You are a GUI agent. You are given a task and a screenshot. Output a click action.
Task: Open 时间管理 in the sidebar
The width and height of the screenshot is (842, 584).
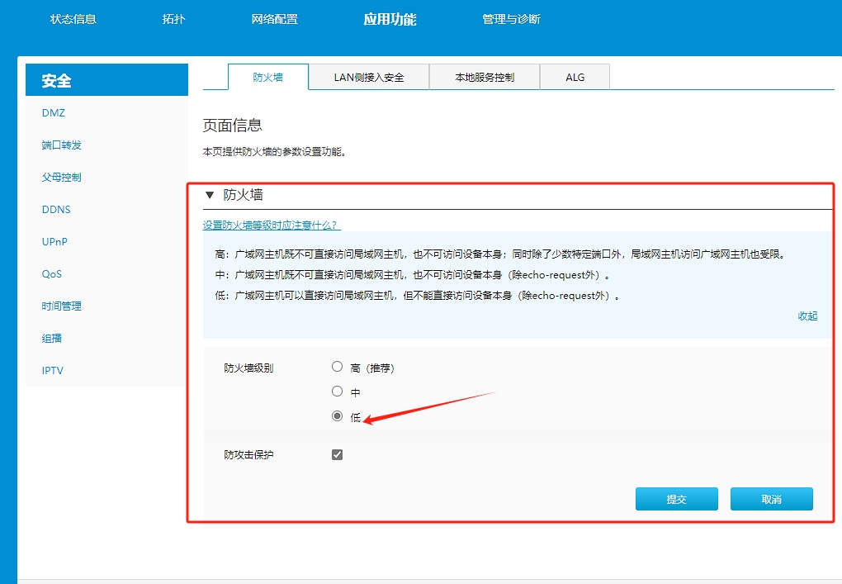(62, 306)
